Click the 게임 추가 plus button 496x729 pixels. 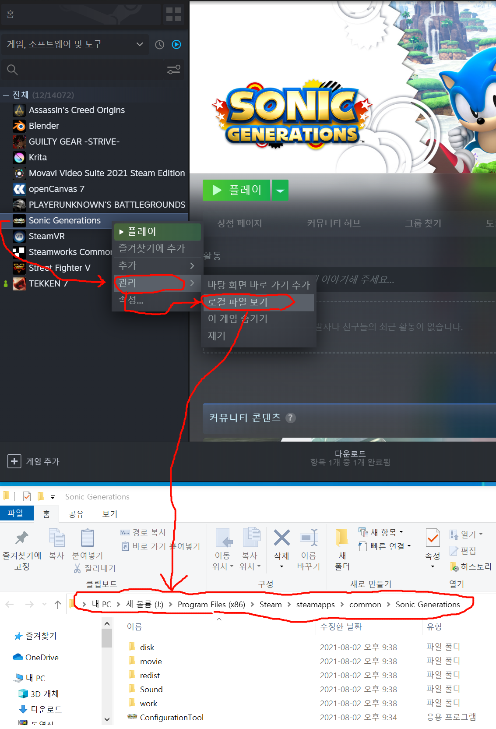pyautogui.click(x=14, y=461)
